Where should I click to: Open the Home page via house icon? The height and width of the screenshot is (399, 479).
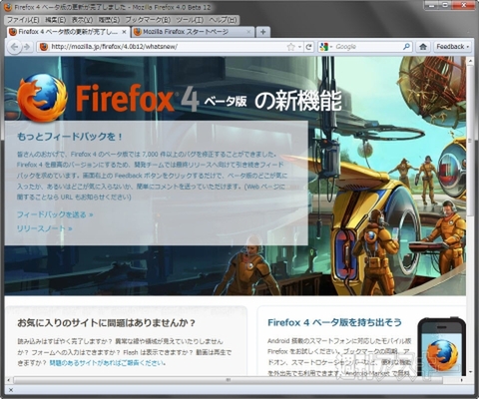[x=423, y=47]
